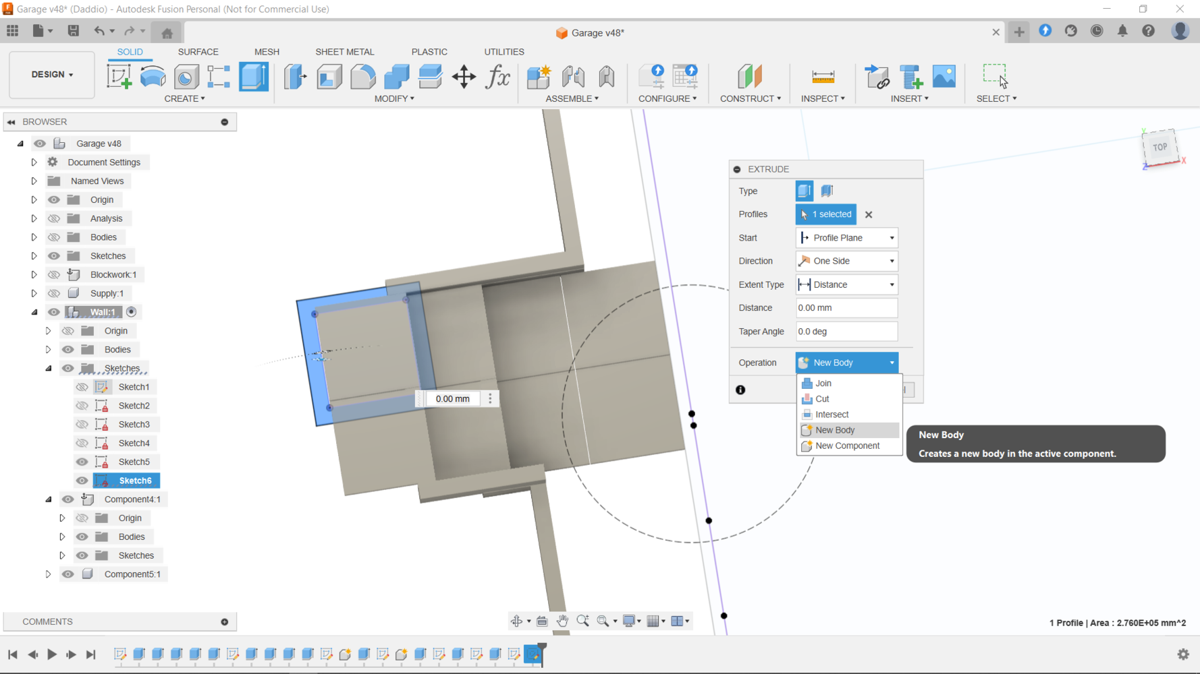
Task: Click the Move/Copy arrows icon
Action: (464, 76)
